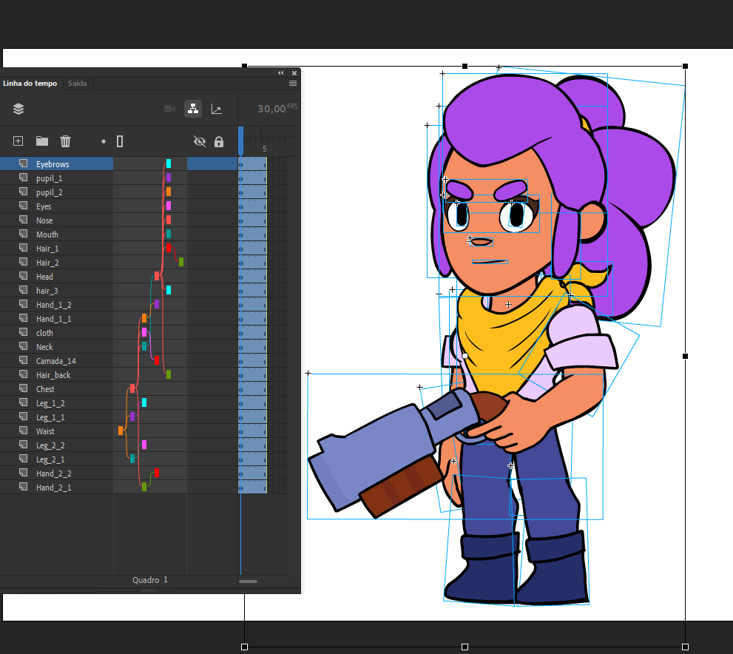Viewport: 733px width, 654px height.
Task: Click the frame rate value 30,00
Action: pyautogui.click(x=271, y=109)
